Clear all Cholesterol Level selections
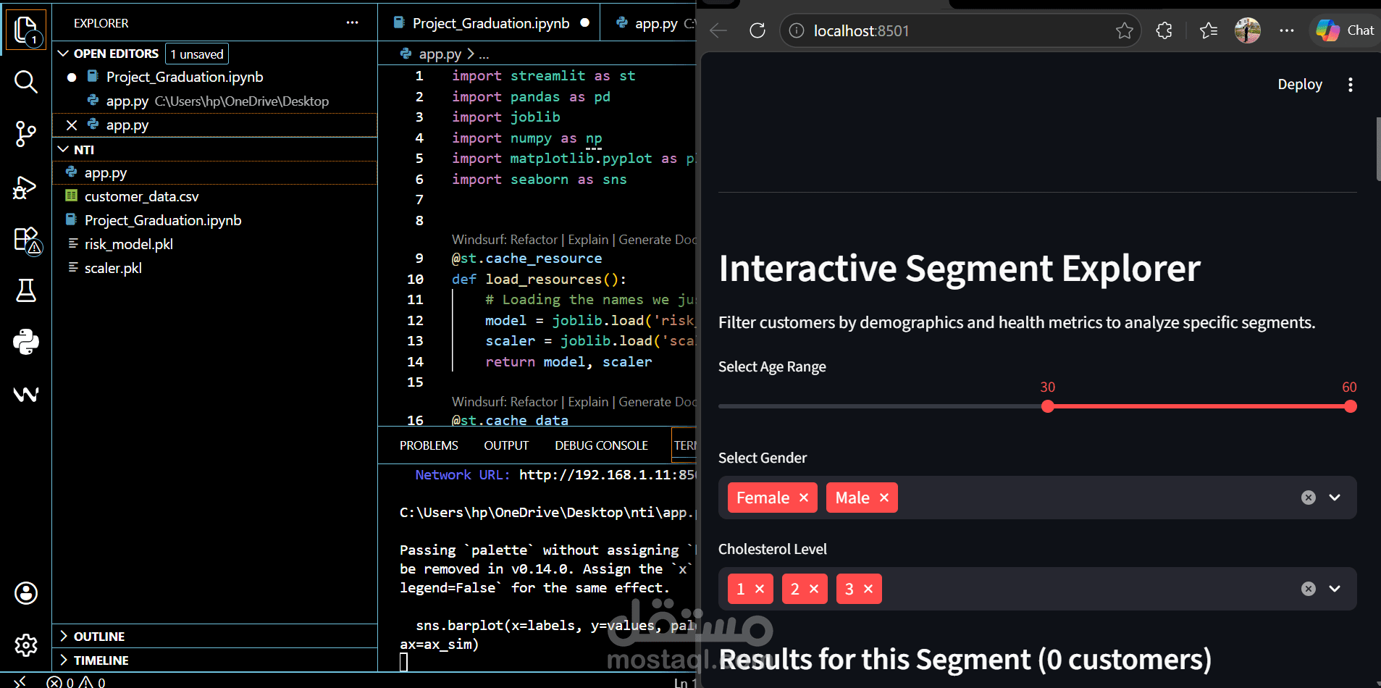This screenshot has height=688, width=1381. click(x=1309, y=589)
